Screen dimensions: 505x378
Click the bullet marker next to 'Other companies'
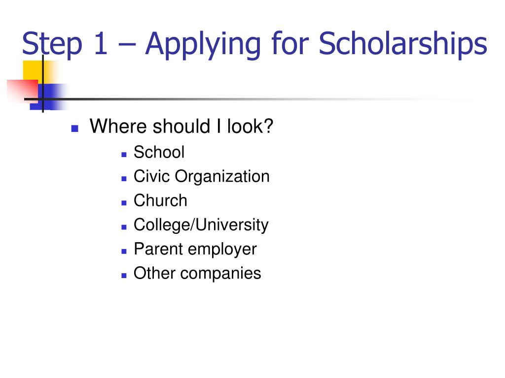point(124,276)
